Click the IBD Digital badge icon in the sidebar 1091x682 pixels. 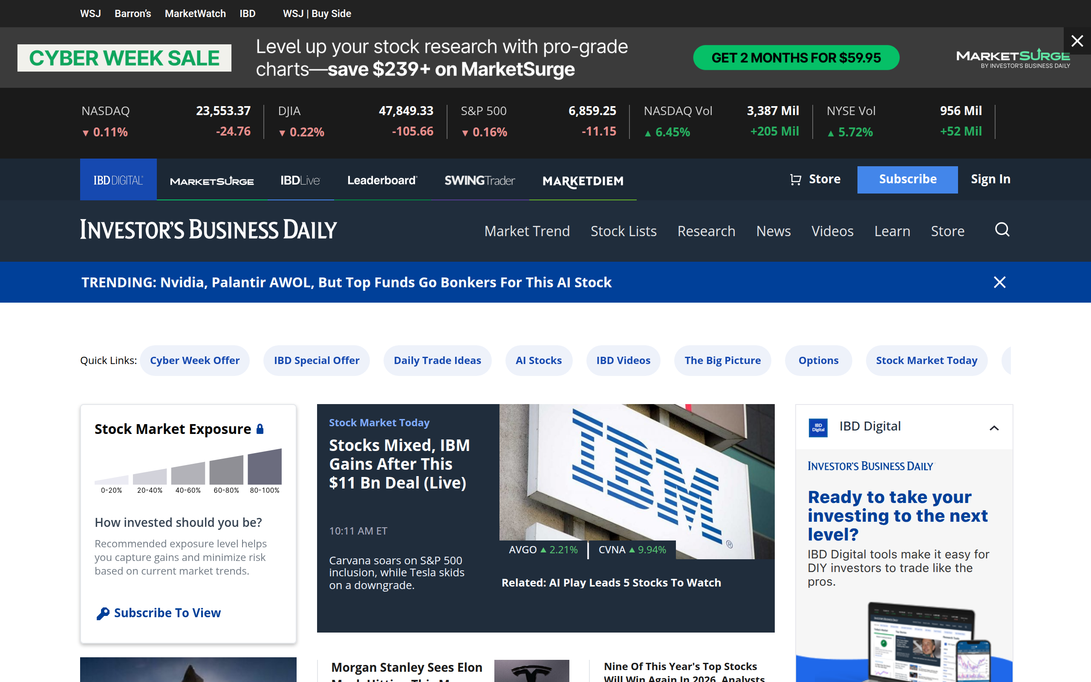818,428
